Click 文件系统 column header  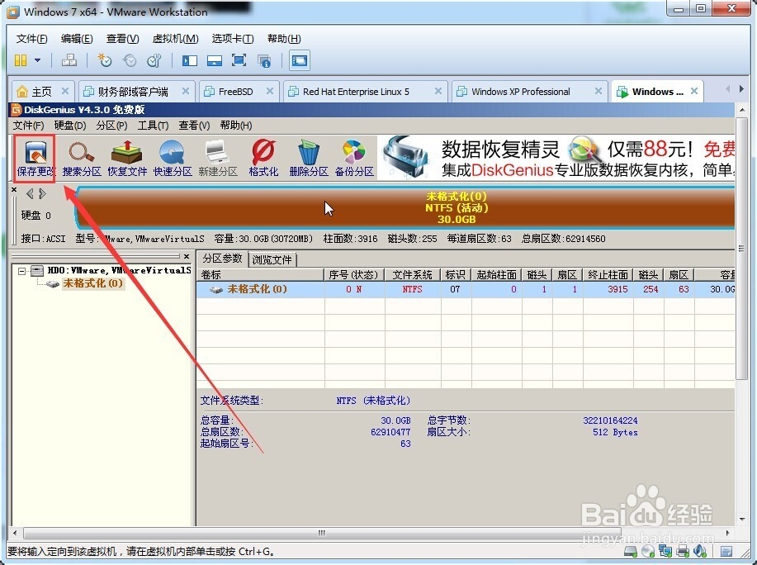pyautogui.click(x=412, y=275)
